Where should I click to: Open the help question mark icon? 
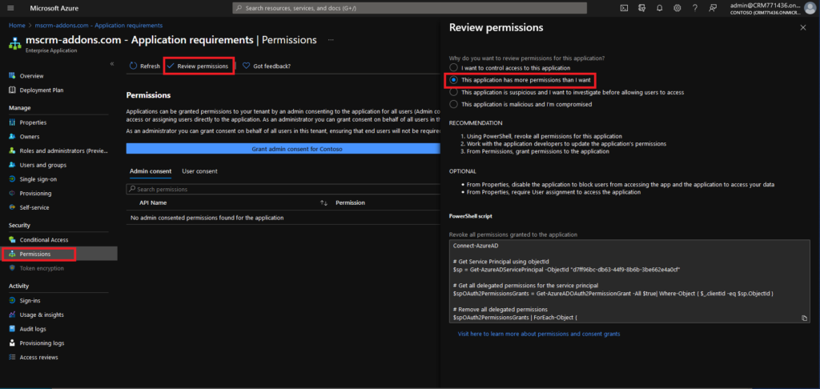[695, 8]
